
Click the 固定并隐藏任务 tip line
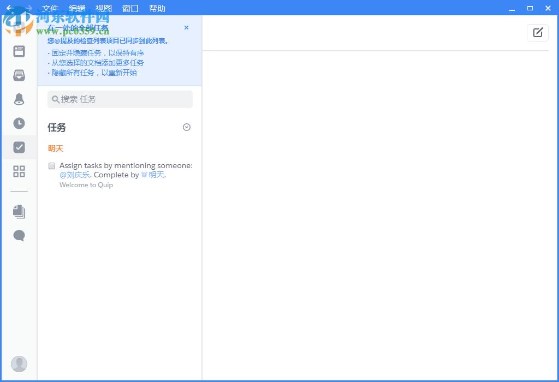[96, 53]
